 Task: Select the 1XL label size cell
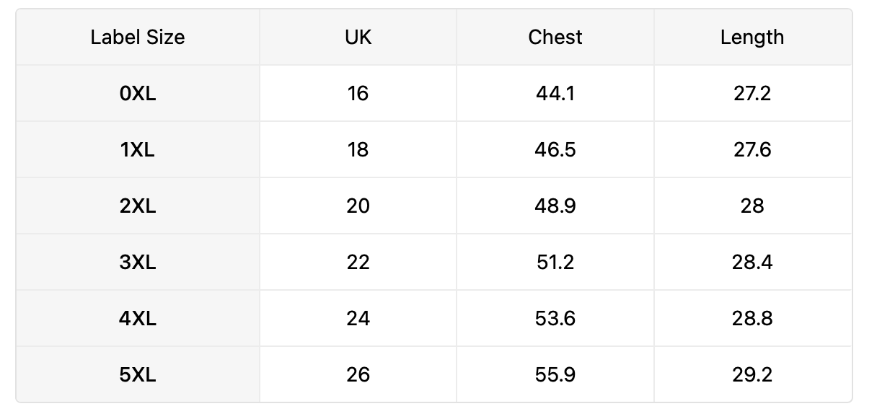(138, 149)
